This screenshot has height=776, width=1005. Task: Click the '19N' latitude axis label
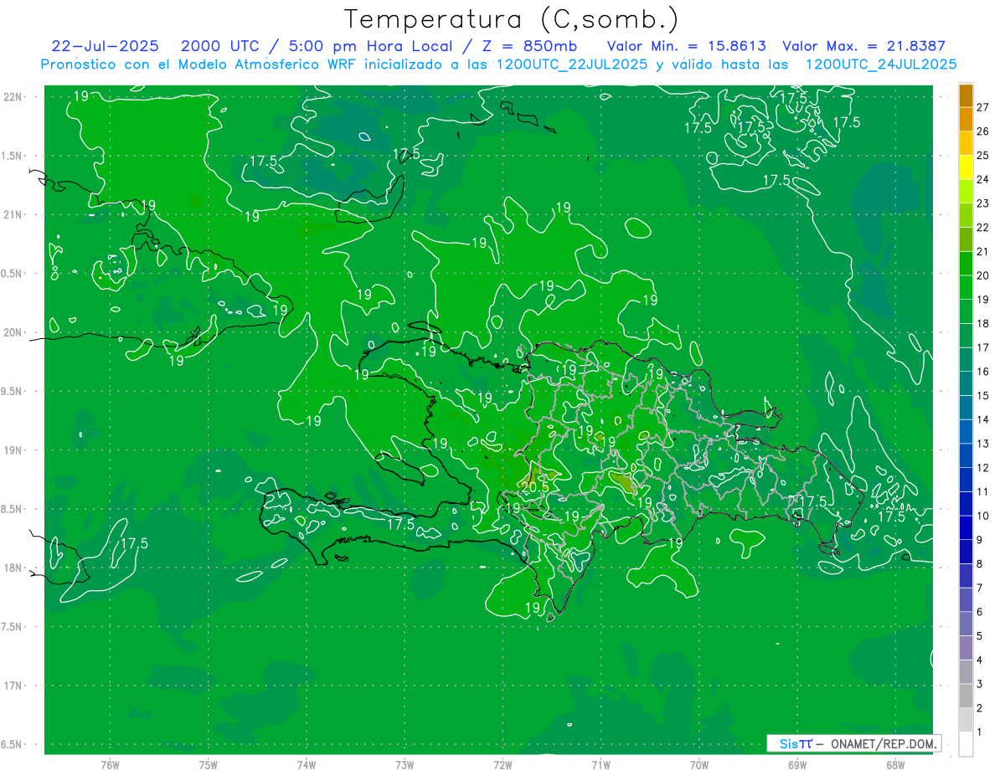pos(13,450)
